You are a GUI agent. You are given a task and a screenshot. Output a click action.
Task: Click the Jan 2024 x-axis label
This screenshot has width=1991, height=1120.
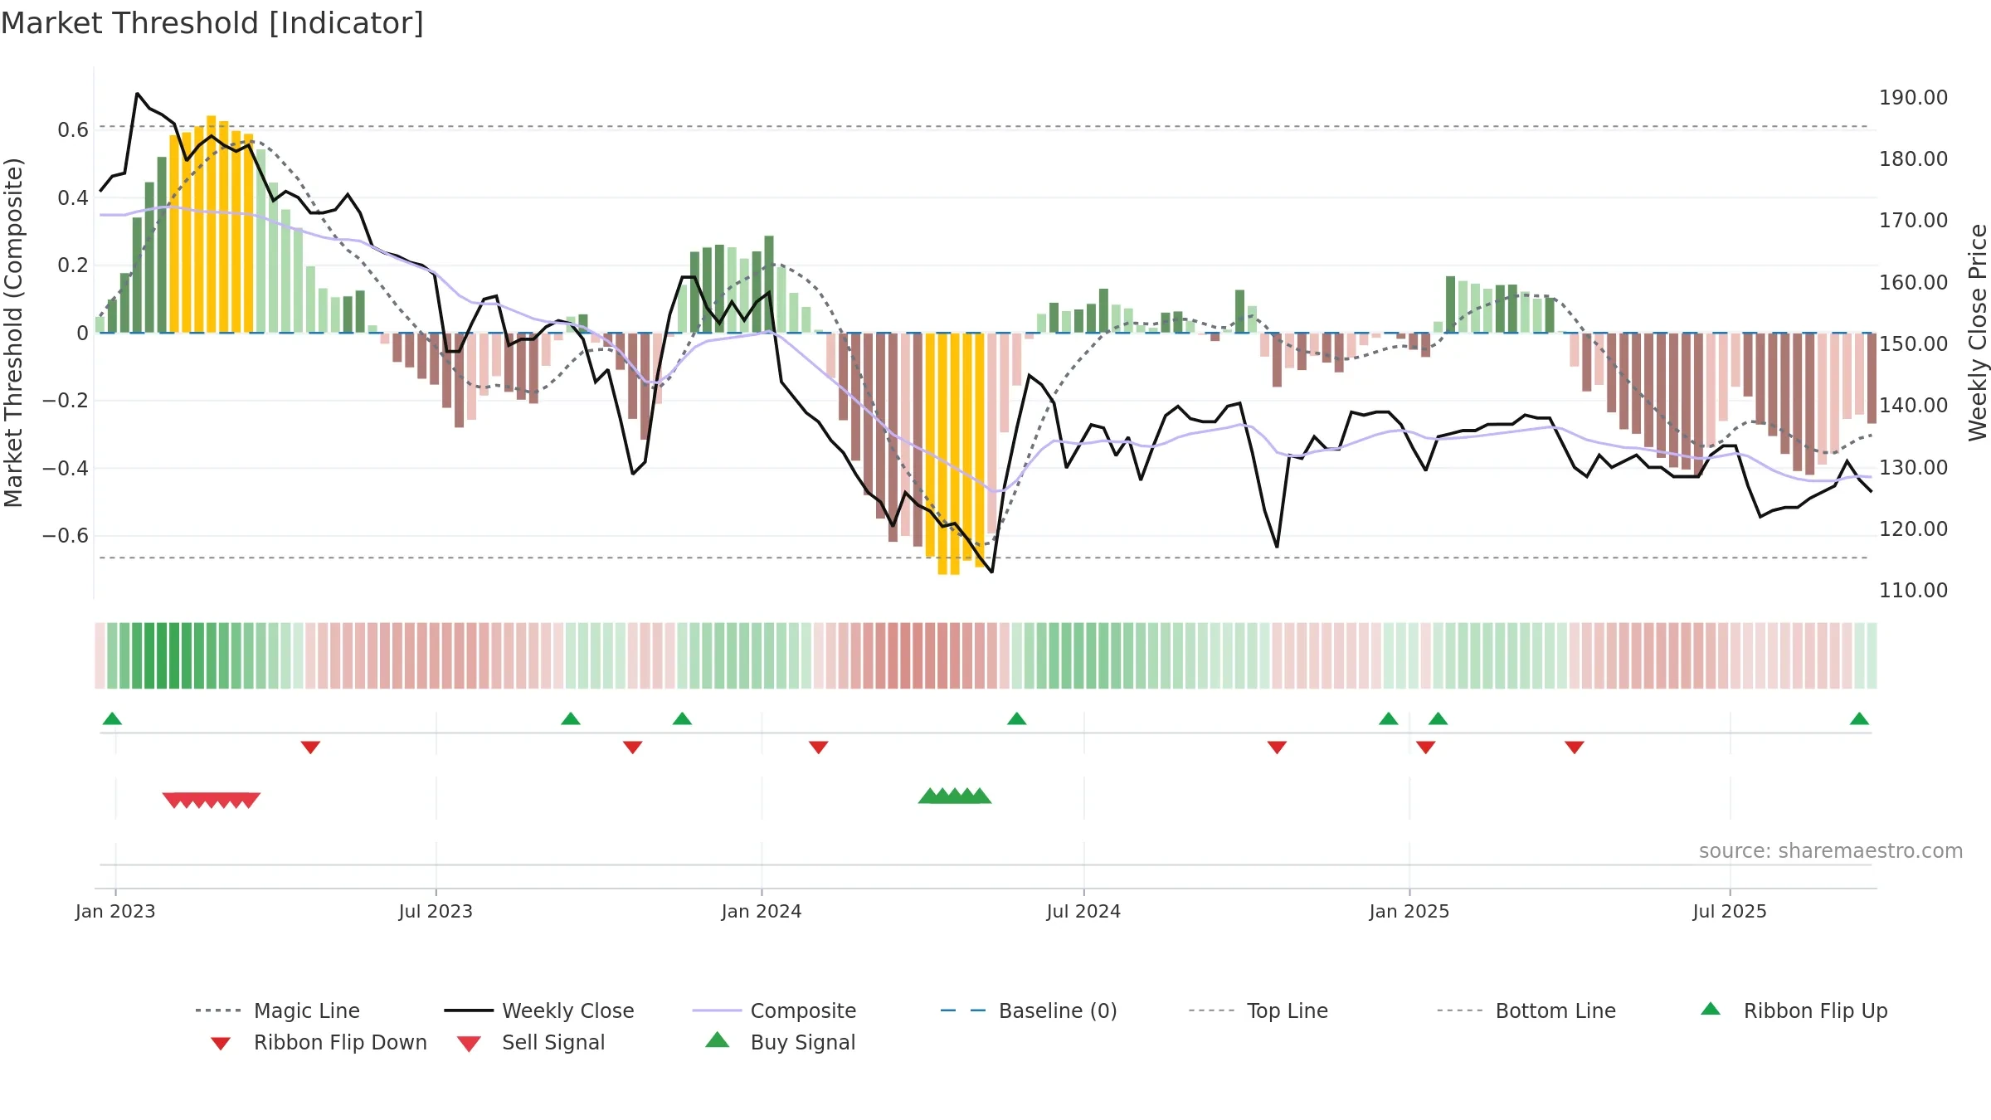point(762,911)
